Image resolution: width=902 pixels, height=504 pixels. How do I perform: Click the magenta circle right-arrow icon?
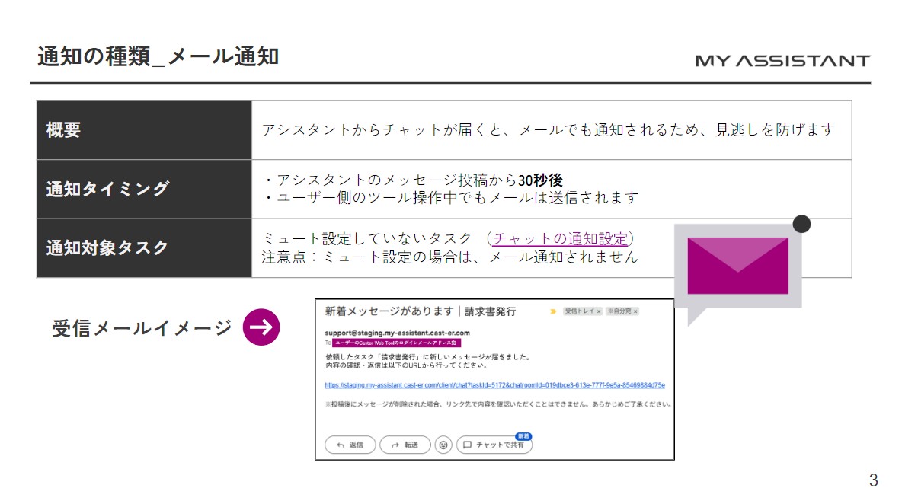tap(261, 327)
